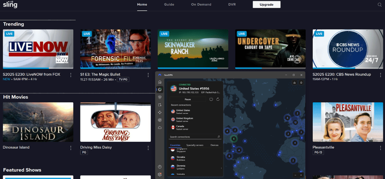Click NordVPN reconnect refresh icon
This screenshot has width=385, height=179.
[218, 99]
